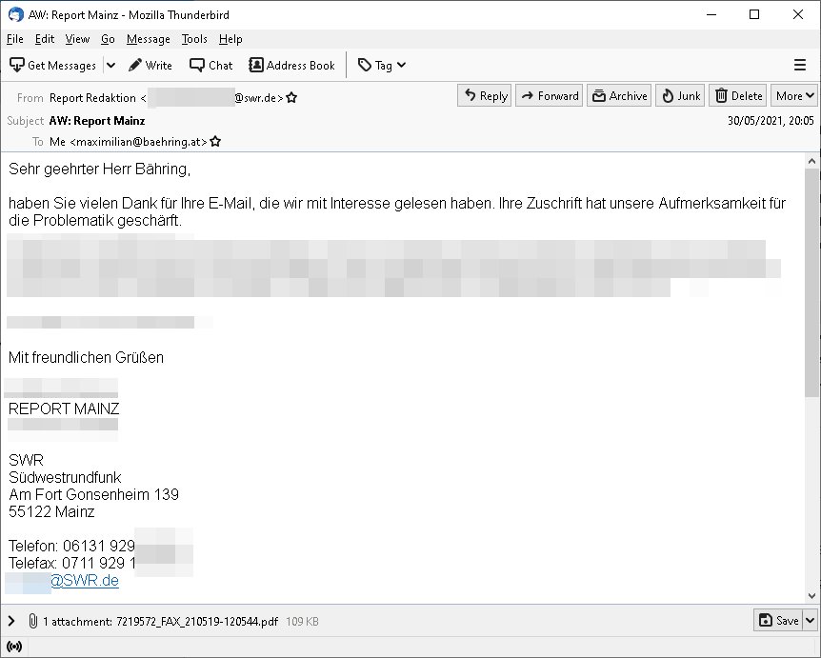
Task: Save the attachment
Action: tap(779, 620)
